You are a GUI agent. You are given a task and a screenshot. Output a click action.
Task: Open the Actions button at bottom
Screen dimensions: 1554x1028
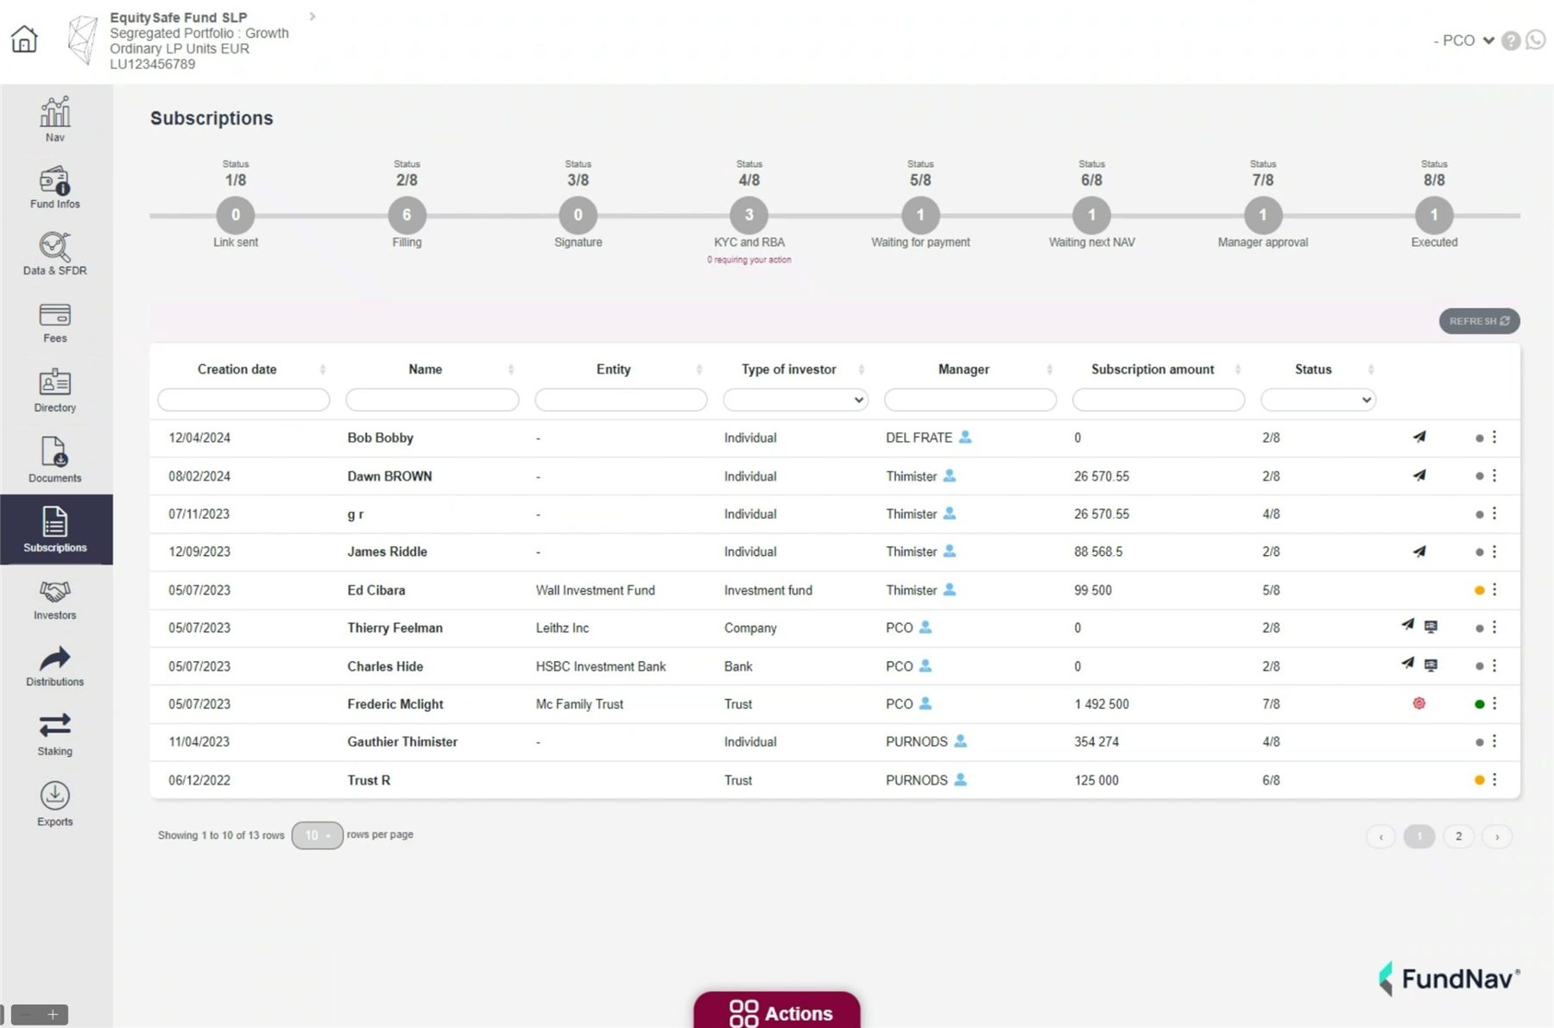(x=777, y=1010)
